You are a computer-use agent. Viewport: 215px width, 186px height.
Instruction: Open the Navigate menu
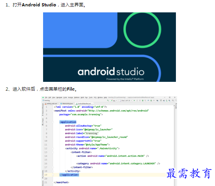pos(59,97)
